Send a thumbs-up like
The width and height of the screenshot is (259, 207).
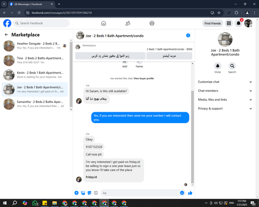pyautogui.click(x=190, y=193)
